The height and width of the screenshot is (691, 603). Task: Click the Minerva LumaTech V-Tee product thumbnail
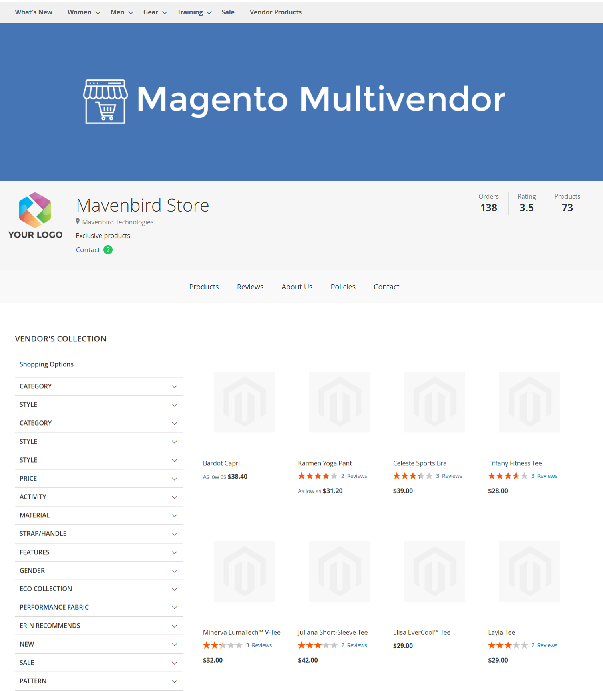(x=244, y=572)
